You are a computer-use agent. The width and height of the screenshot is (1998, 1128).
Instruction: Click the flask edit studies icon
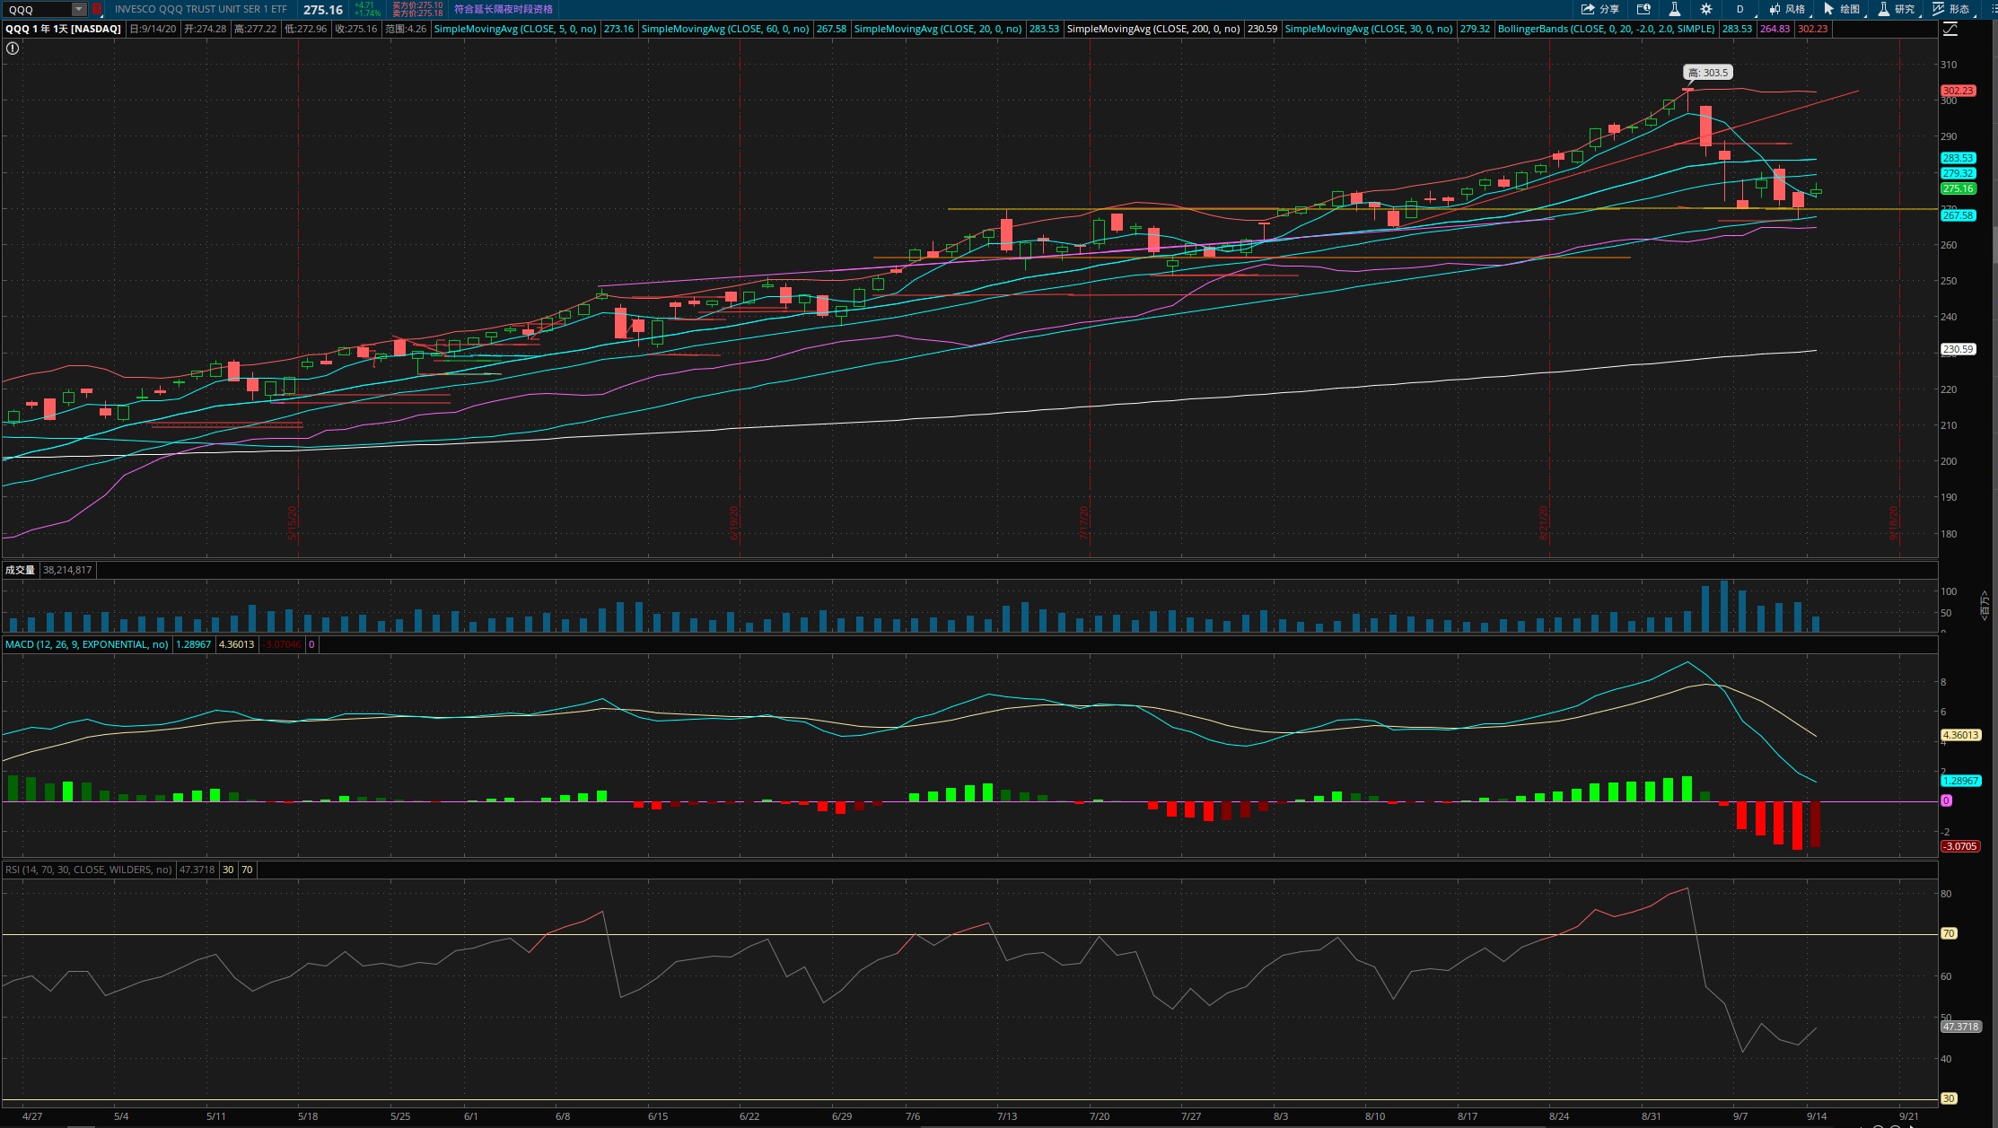point(1674,9)
